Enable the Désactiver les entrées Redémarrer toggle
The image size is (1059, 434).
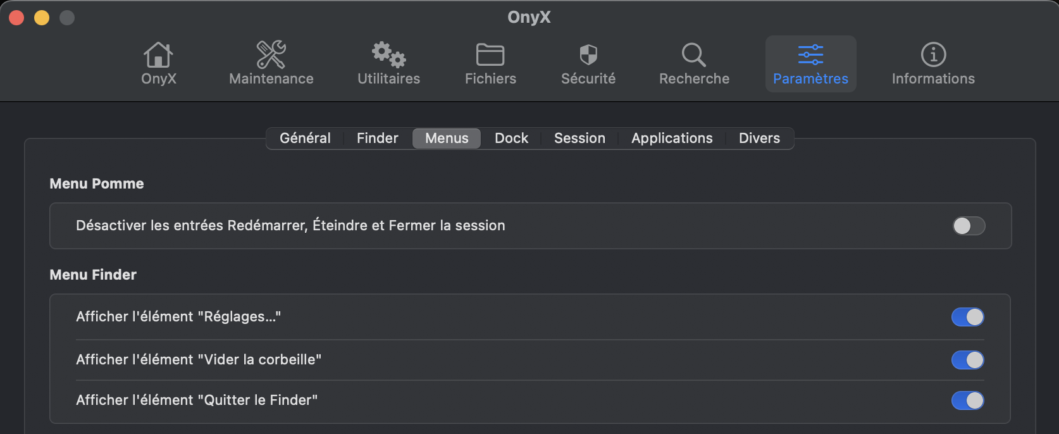tap(969, 226)
